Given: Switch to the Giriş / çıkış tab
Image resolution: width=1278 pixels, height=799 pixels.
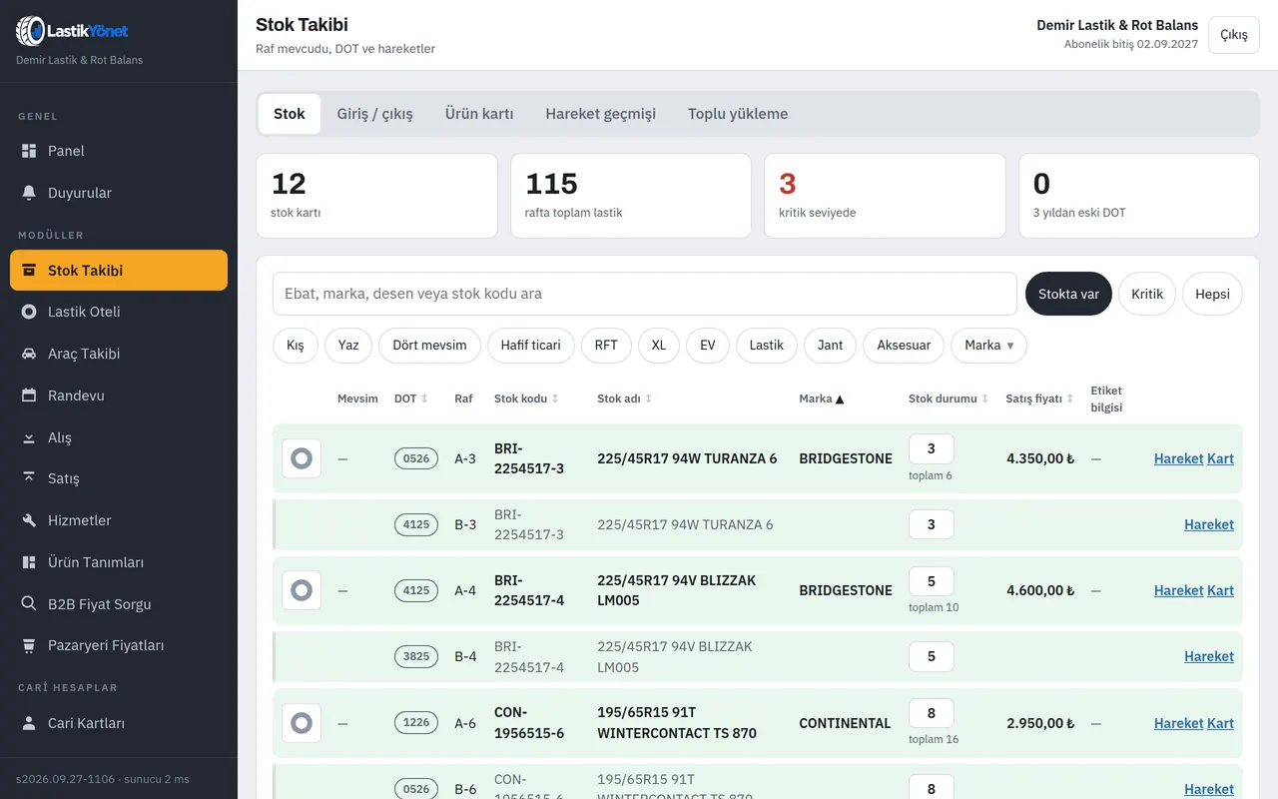Looking at the screenshot, I should 374,114.
